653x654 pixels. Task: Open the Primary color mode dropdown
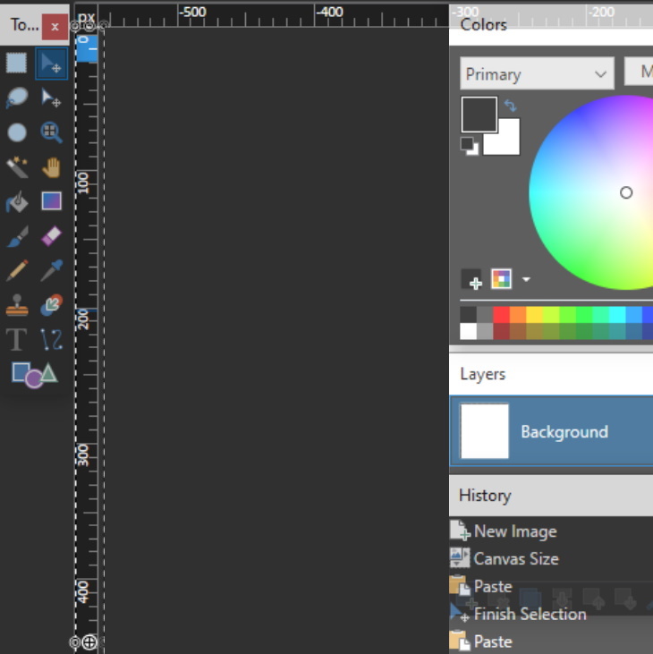(x=537, y=74)
